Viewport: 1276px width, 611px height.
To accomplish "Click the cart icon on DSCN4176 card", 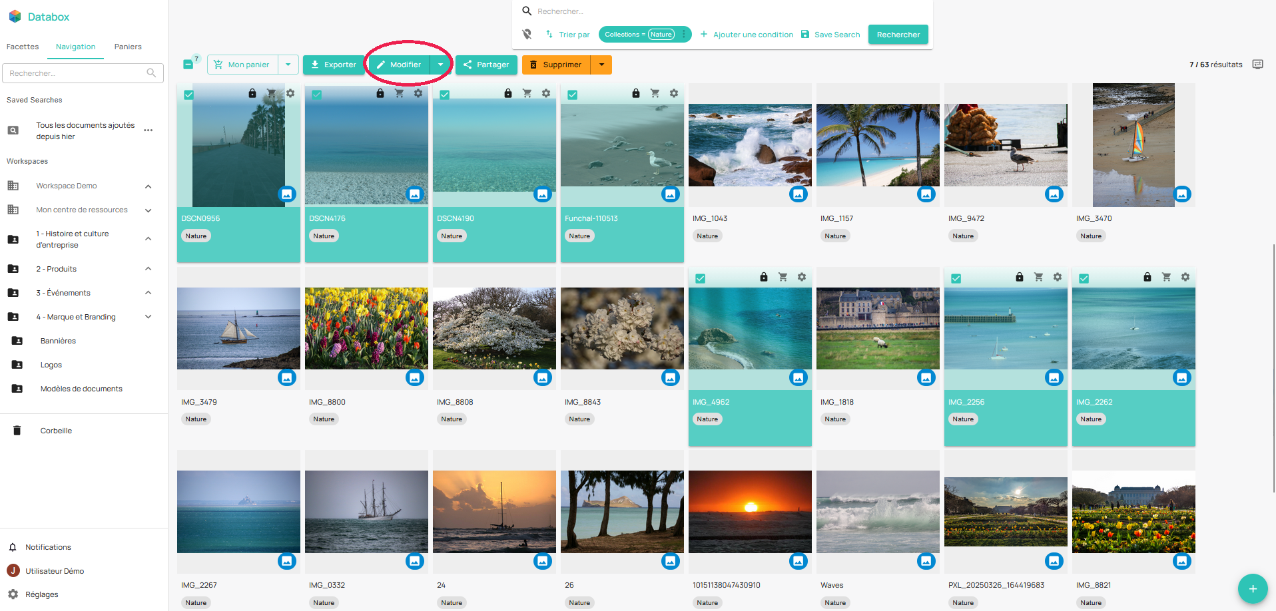I will [x=399, y=94].
